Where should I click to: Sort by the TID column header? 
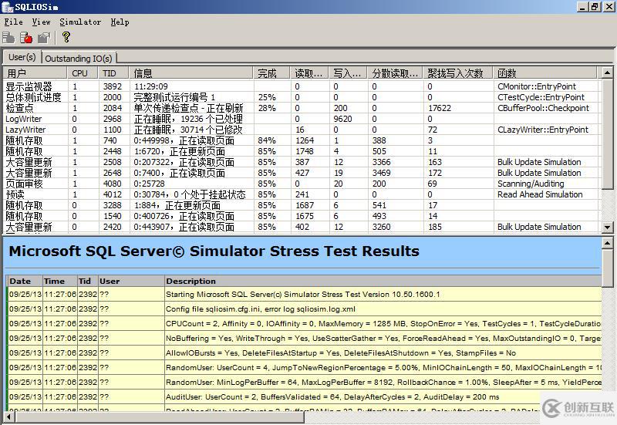[110, 73]
